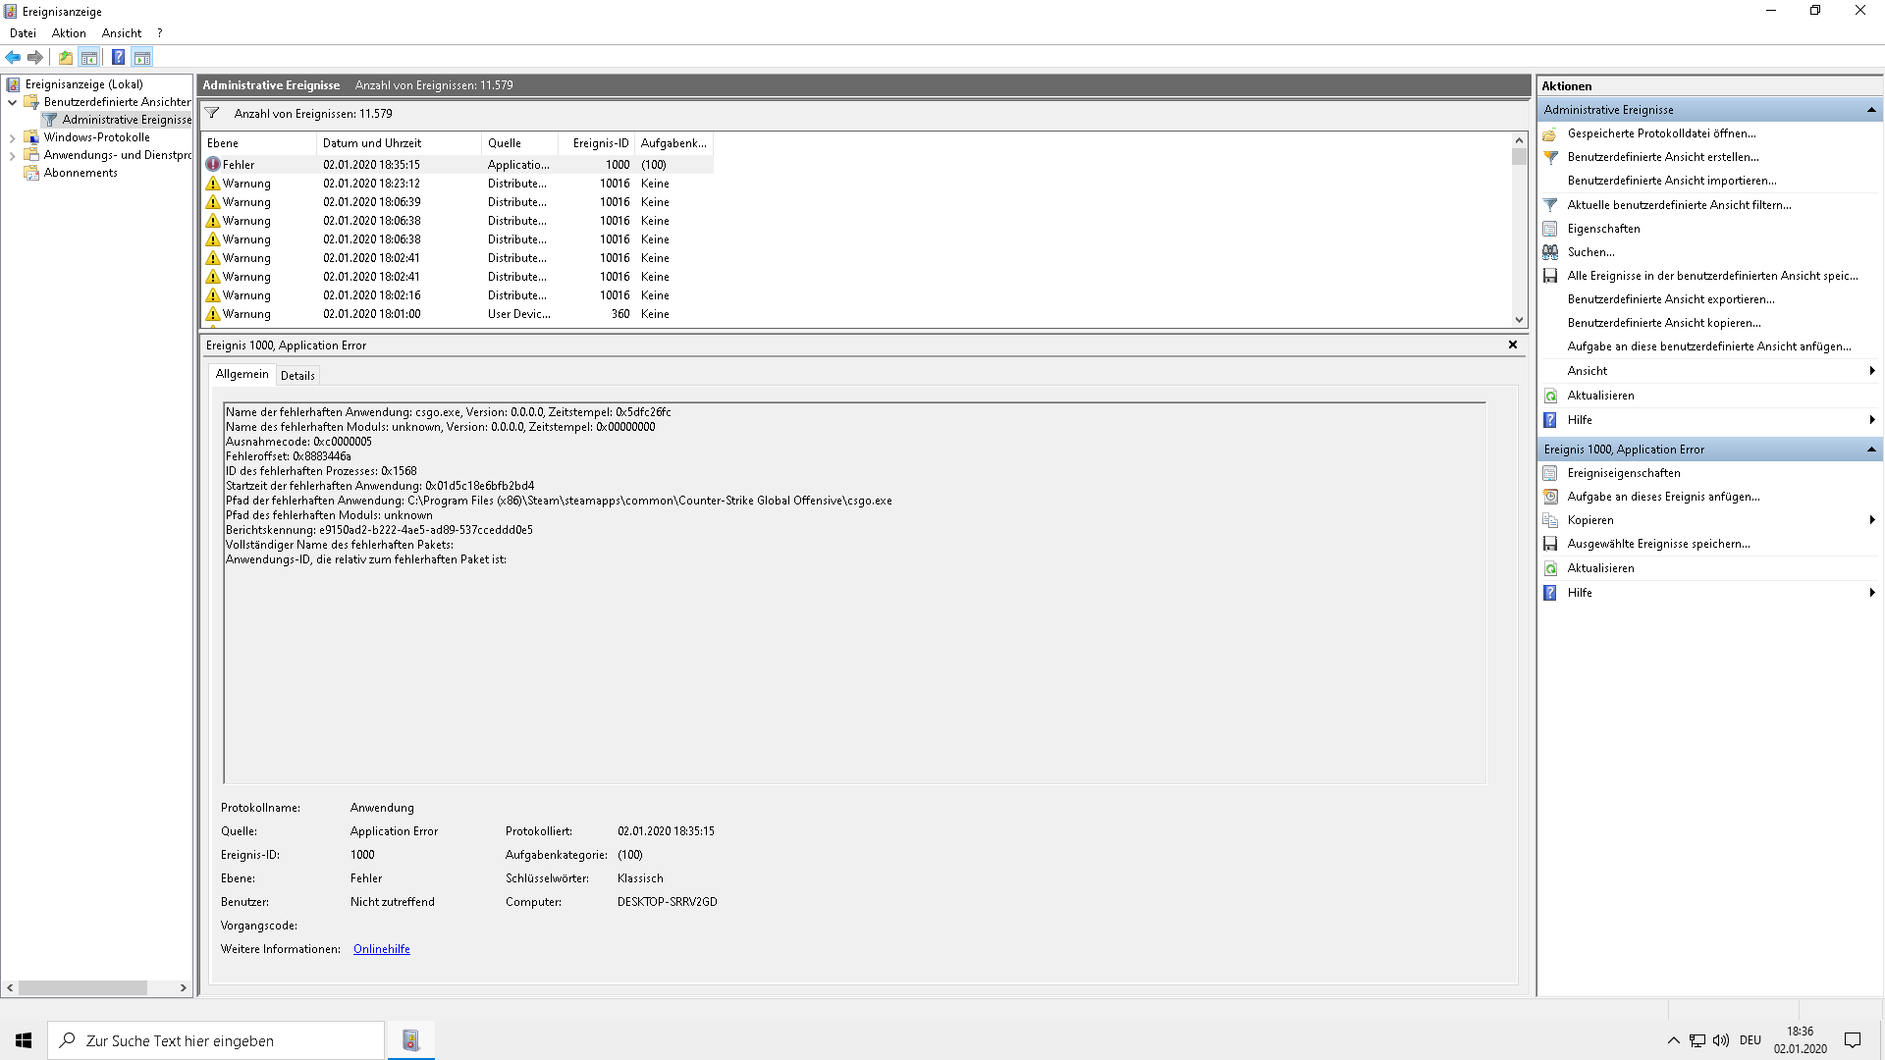Click the back navigation arrow

tap(13, 57)
